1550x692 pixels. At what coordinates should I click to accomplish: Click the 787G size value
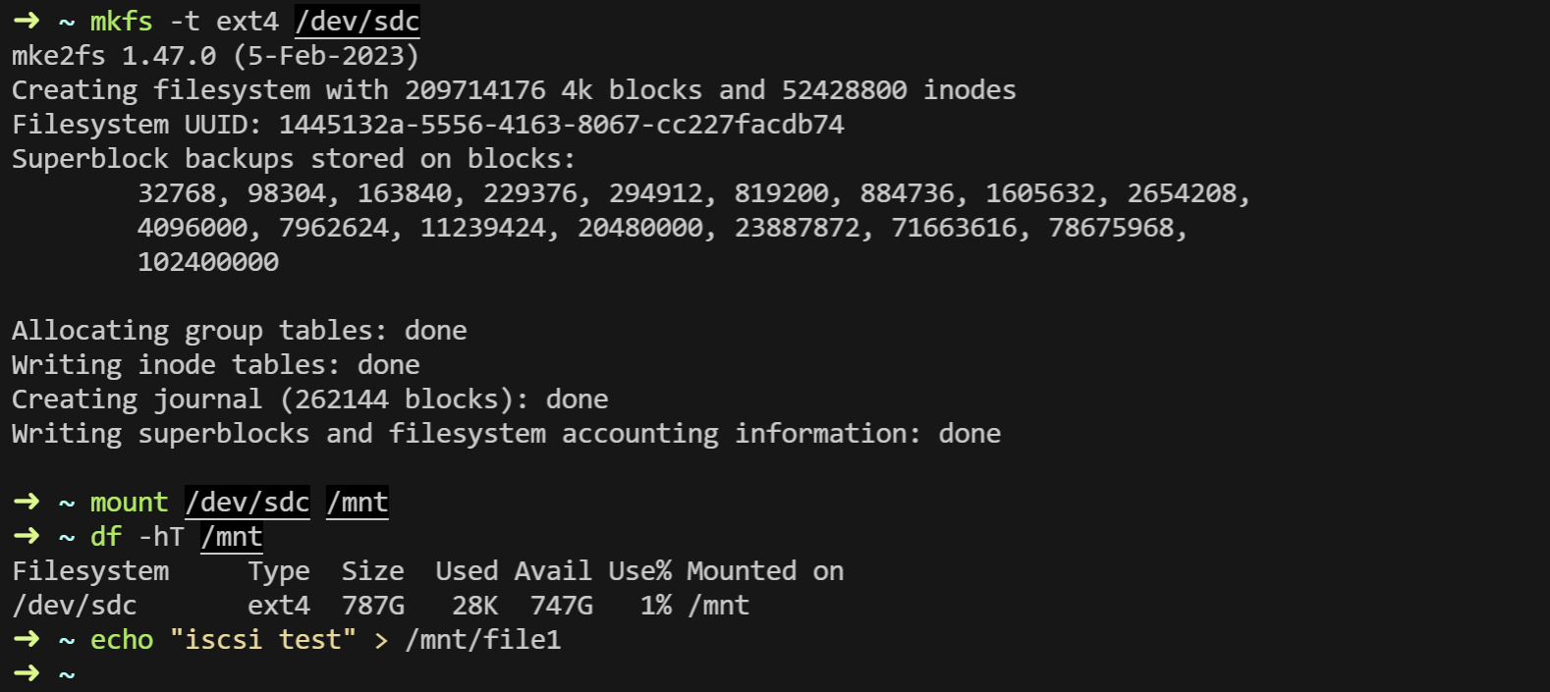tap(373, 606)
